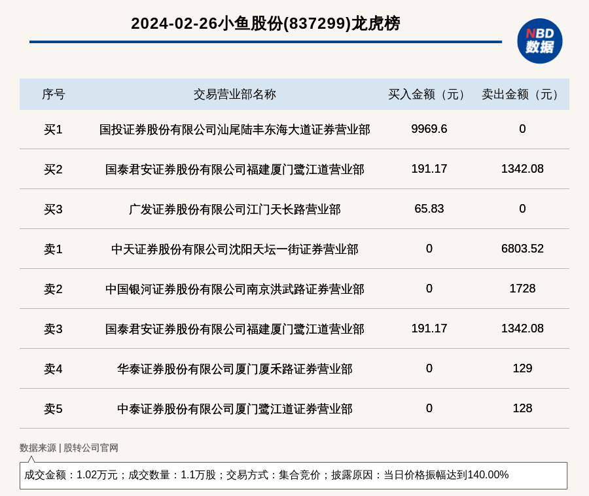Click row label 卖4
This screenshot has height=496, width=589.
click(x=54, y=368)
